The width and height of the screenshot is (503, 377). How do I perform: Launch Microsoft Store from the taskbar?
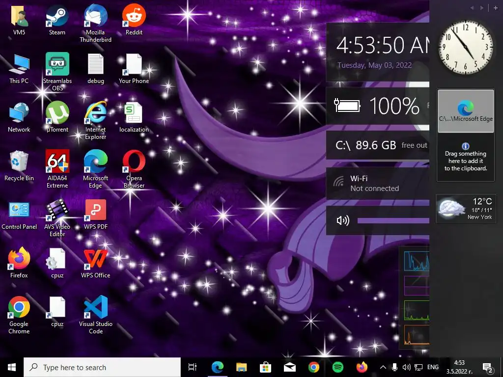tap(266, 367)
